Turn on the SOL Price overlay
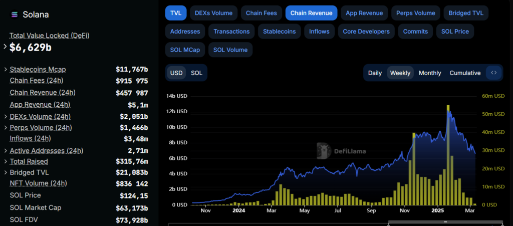 coord(455,31)
